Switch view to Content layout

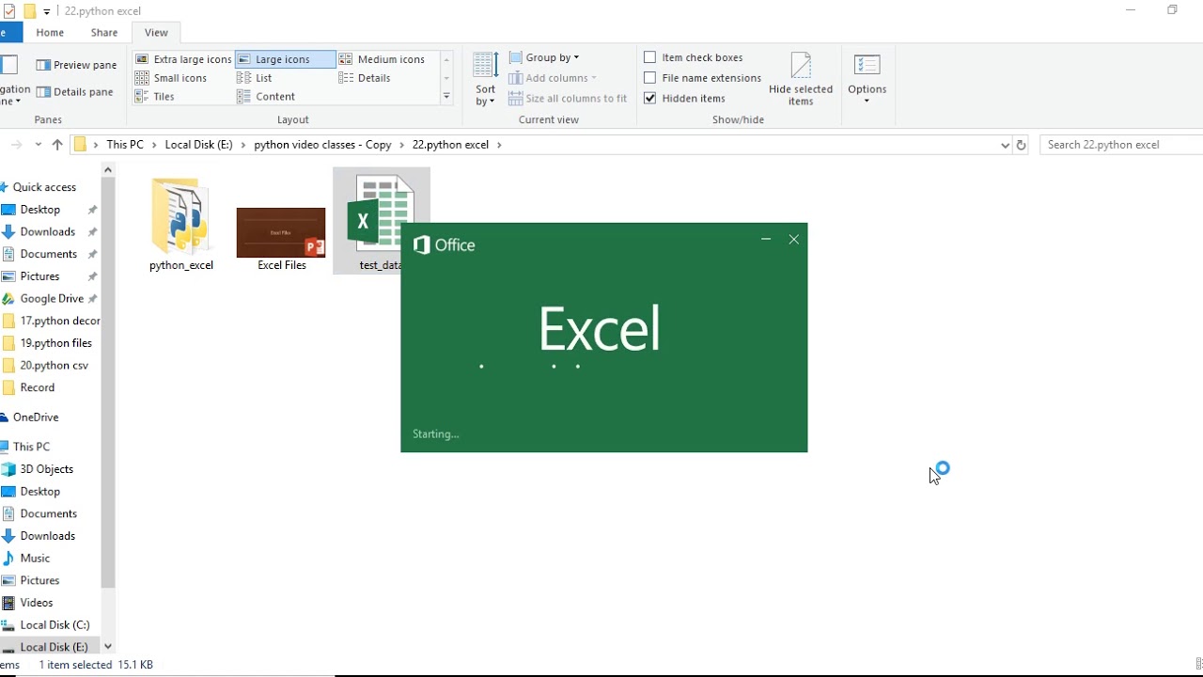266,97
